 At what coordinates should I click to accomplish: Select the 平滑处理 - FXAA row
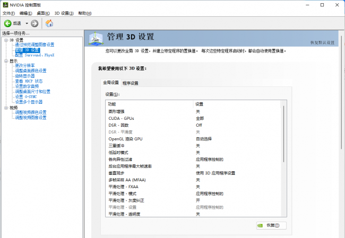193,187
